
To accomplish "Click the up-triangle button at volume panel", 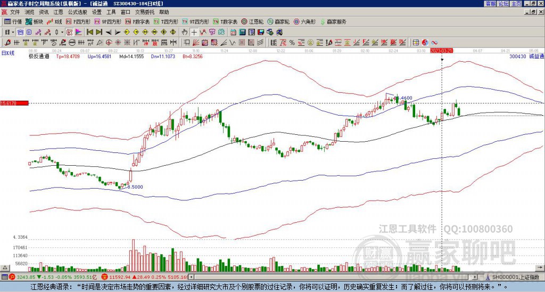I will click(4, 267).
